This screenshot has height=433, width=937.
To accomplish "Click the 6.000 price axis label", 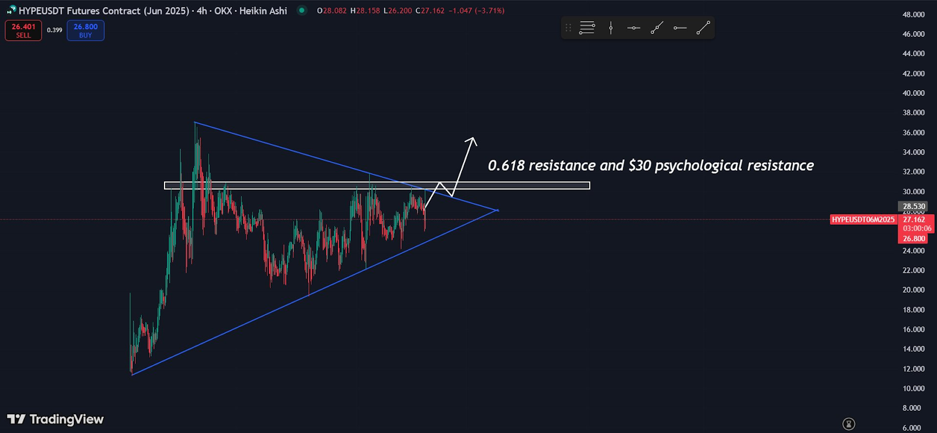I will (912, 428).
